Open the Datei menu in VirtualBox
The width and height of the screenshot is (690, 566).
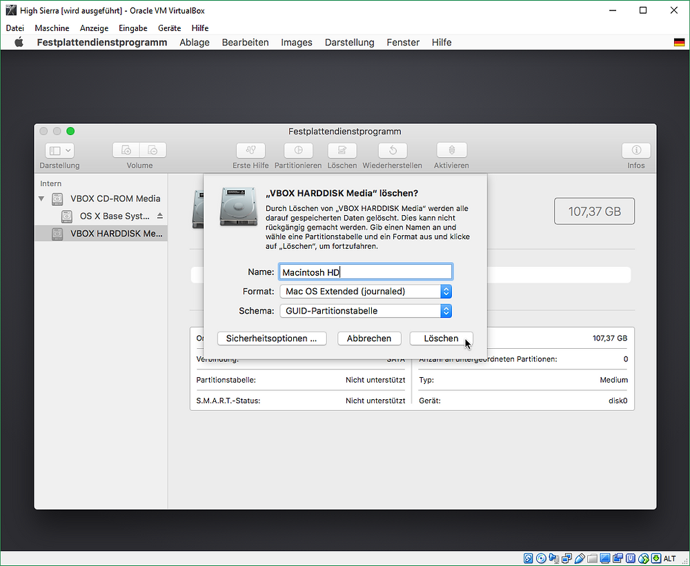(15, 28)
